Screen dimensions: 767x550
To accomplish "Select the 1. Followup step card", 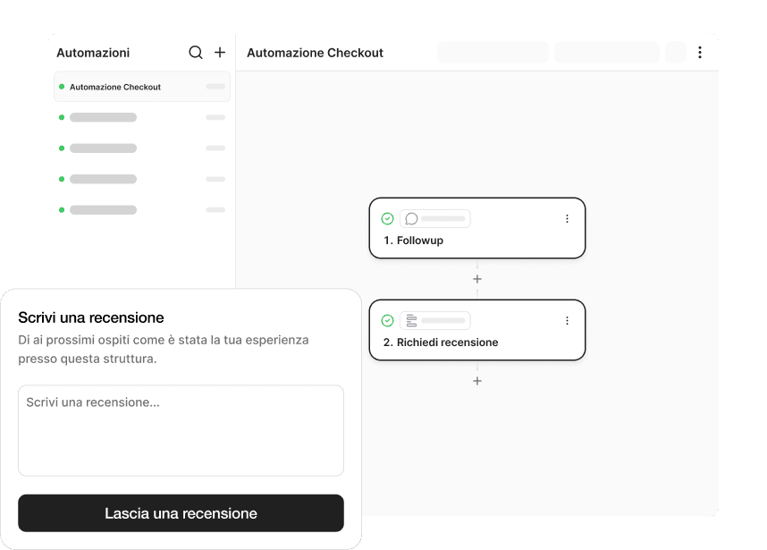I will coord(477,228).
